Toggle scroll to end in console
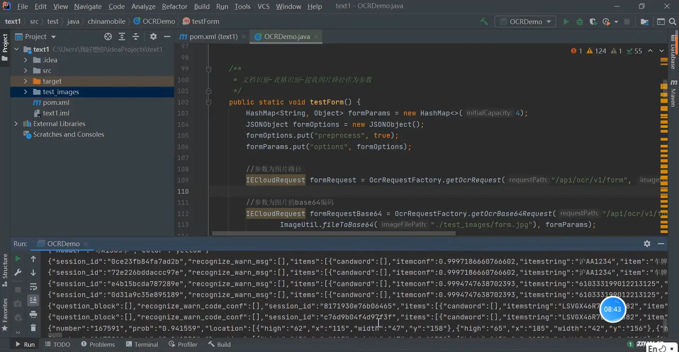This screenshot has width=679, height=352. [33, 300]
